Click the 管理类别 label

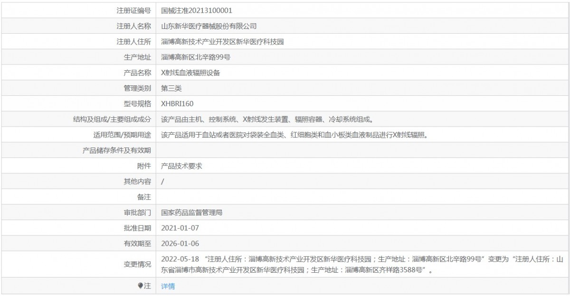[137, 88]
